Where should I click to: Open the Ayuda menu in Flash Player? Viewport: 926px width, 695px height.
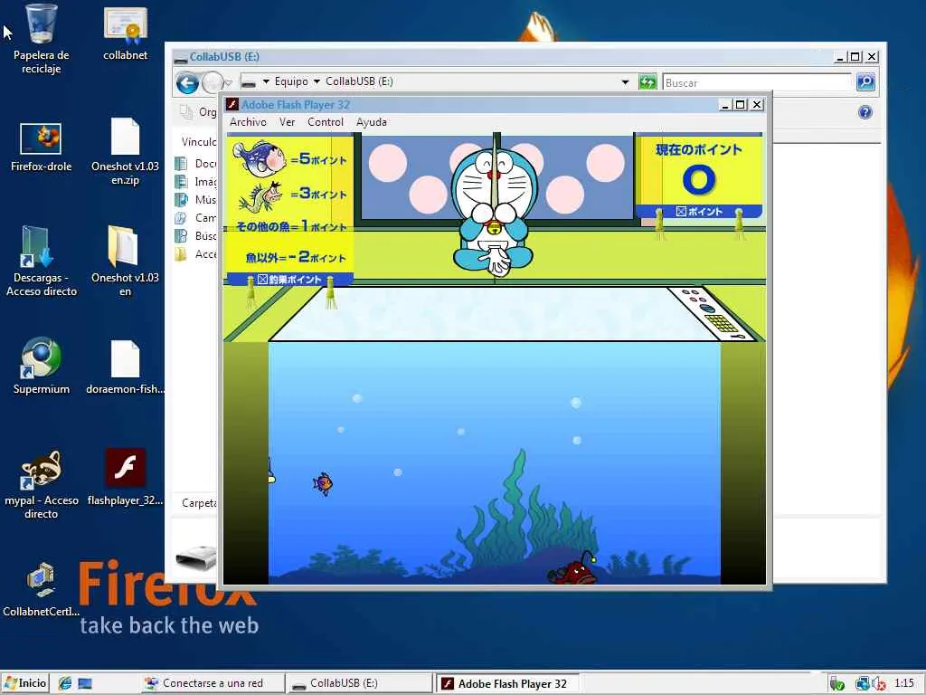pos(372,122)
